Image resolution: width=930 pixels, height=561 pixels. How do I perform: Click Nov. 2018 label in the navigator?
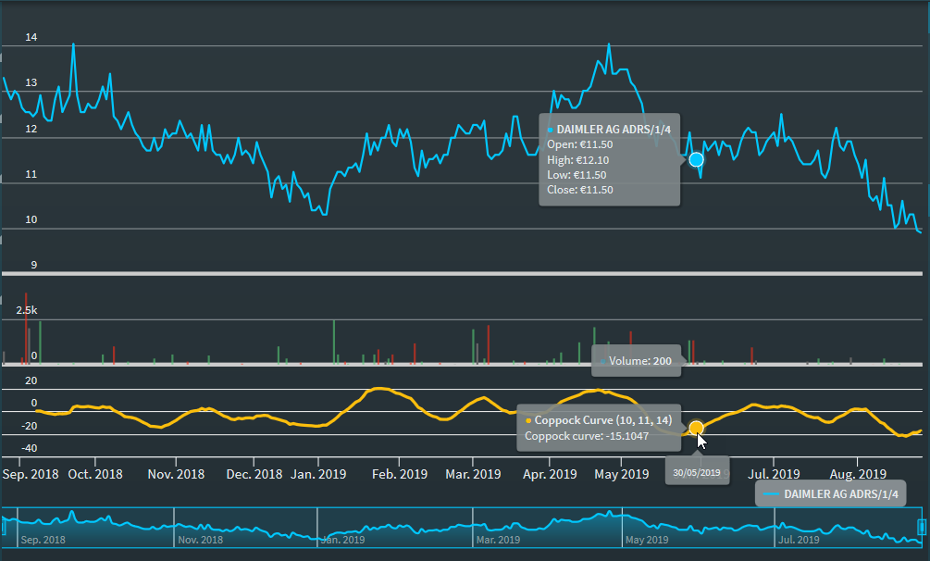click(200, 539)
